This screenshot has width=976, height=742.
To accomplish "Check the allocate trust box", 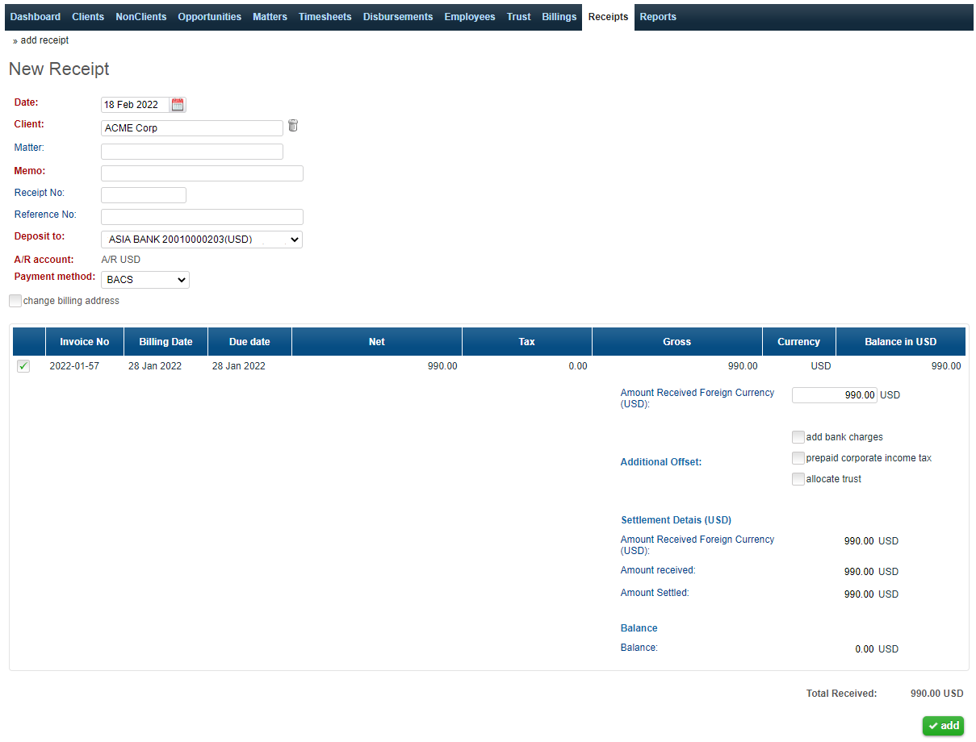I will coord(798,479).
